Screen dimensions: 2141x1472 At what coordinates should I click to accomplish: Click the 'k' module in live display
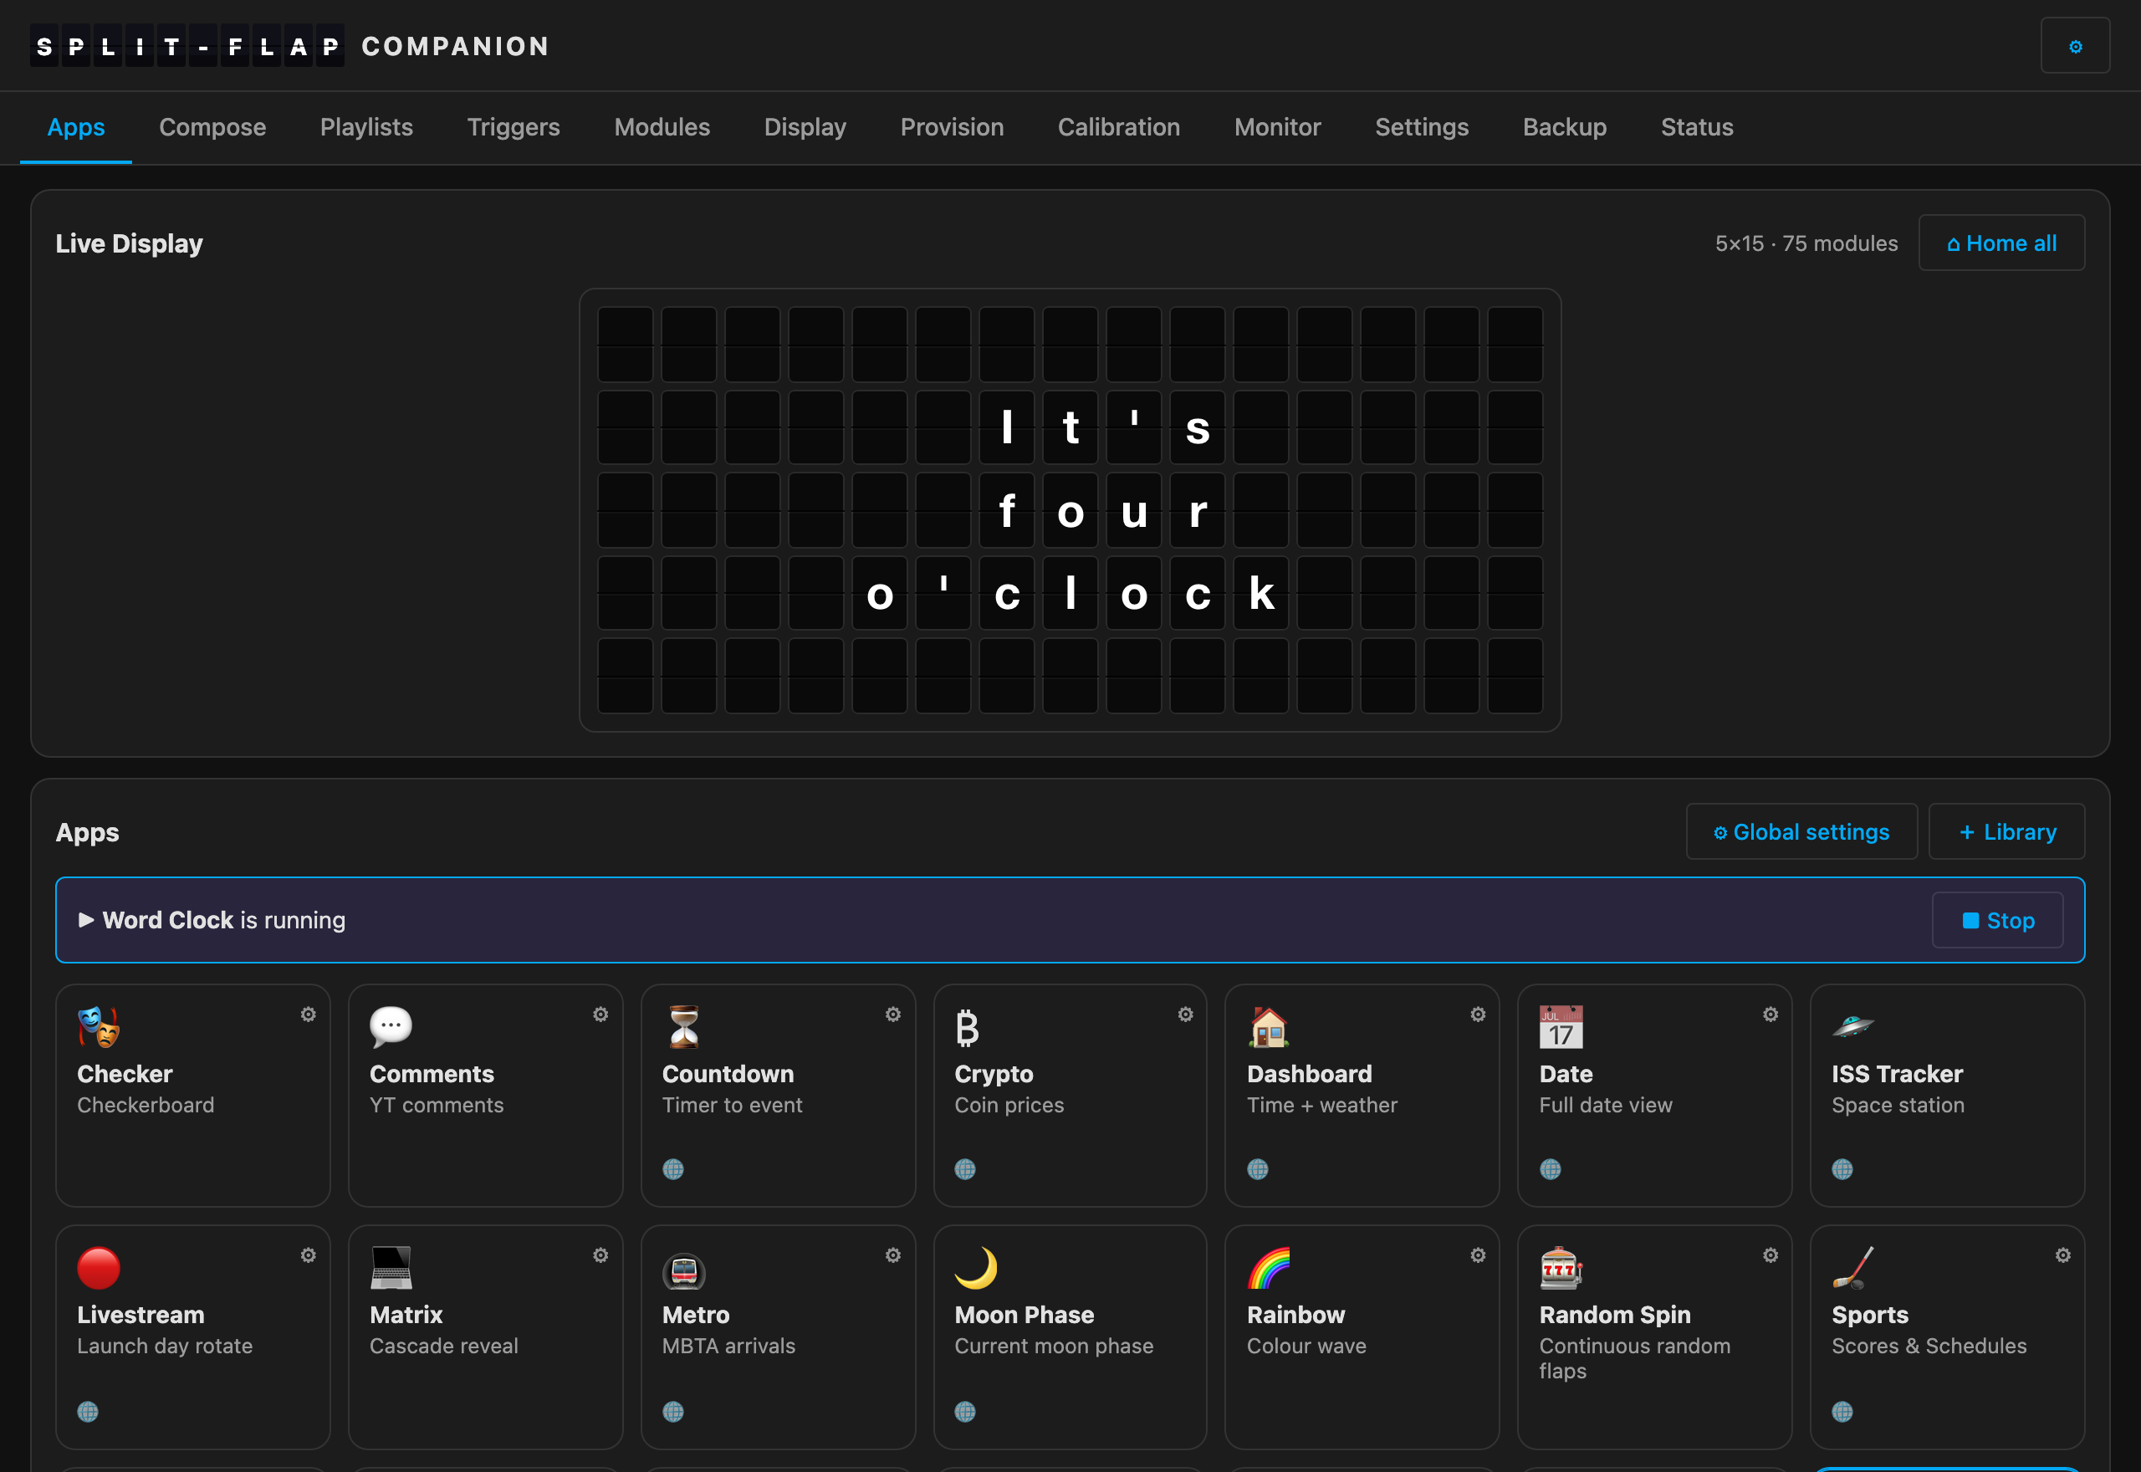tap(1260, 593)
